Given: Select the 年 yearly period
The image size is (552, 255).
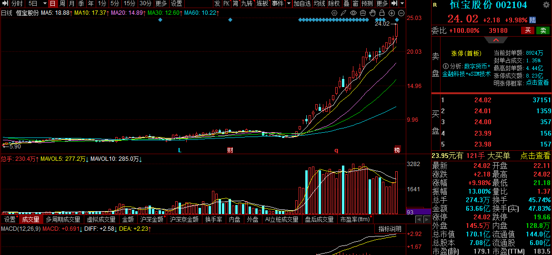Looking at the screenshot, I should click(90, 4).
